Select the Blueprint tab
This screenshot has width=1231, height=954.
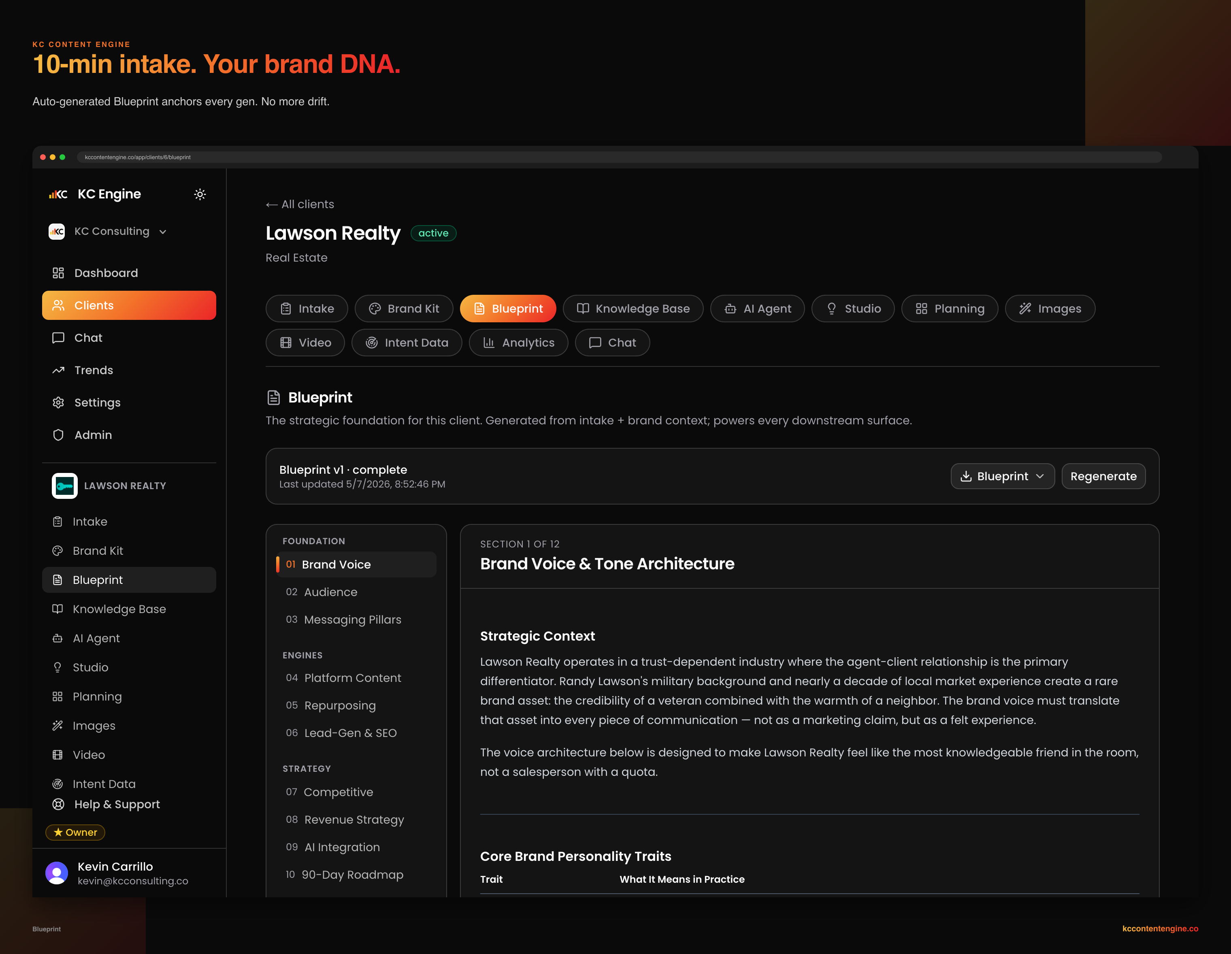(x=508, y=309)
